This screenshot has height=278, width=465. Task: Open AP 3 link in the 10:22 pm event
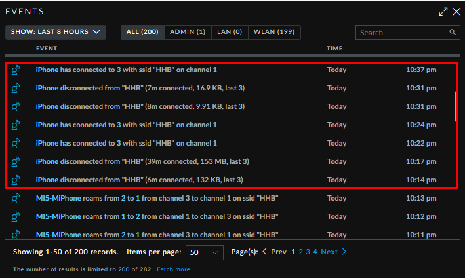click(119, 143)
